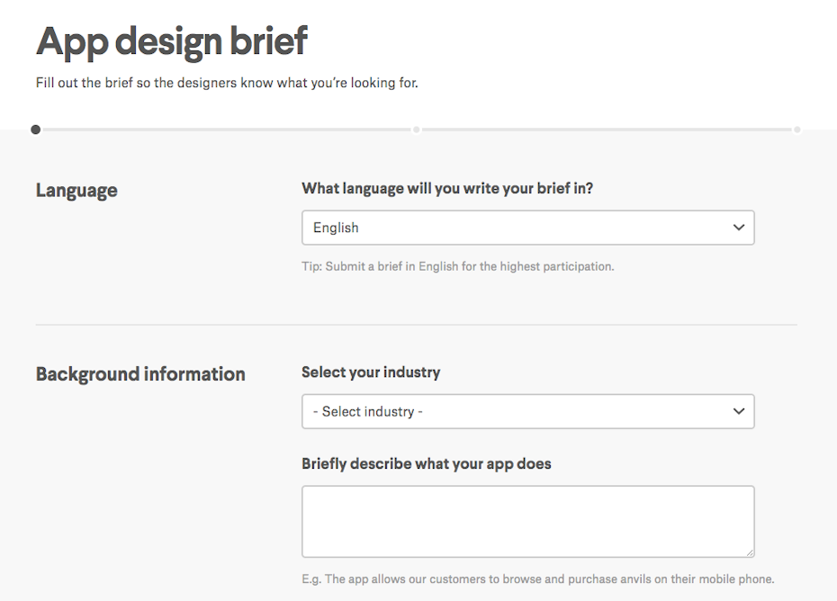Click the "Fill out the brief" subtitle text
Image resolution: width=837 pixels, height=601 pixels.
pyautogui.click(x=227, y=83)
